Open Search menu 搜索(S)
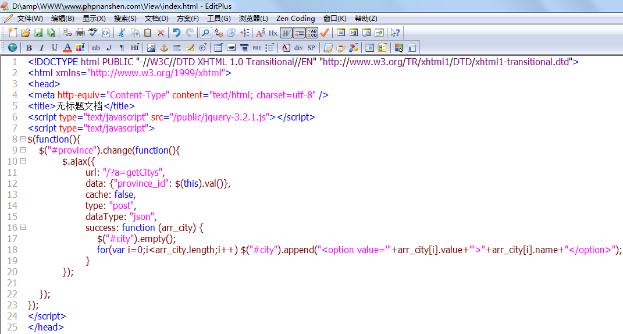This screenshot has height=334, width=623. coord(125,19)
